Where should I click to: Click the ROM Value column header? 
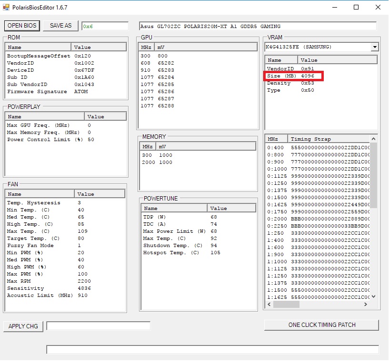tap(99, 48)
